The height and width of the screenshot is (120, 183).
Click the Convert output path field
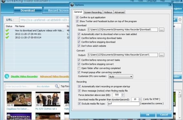tap(123, 55)
